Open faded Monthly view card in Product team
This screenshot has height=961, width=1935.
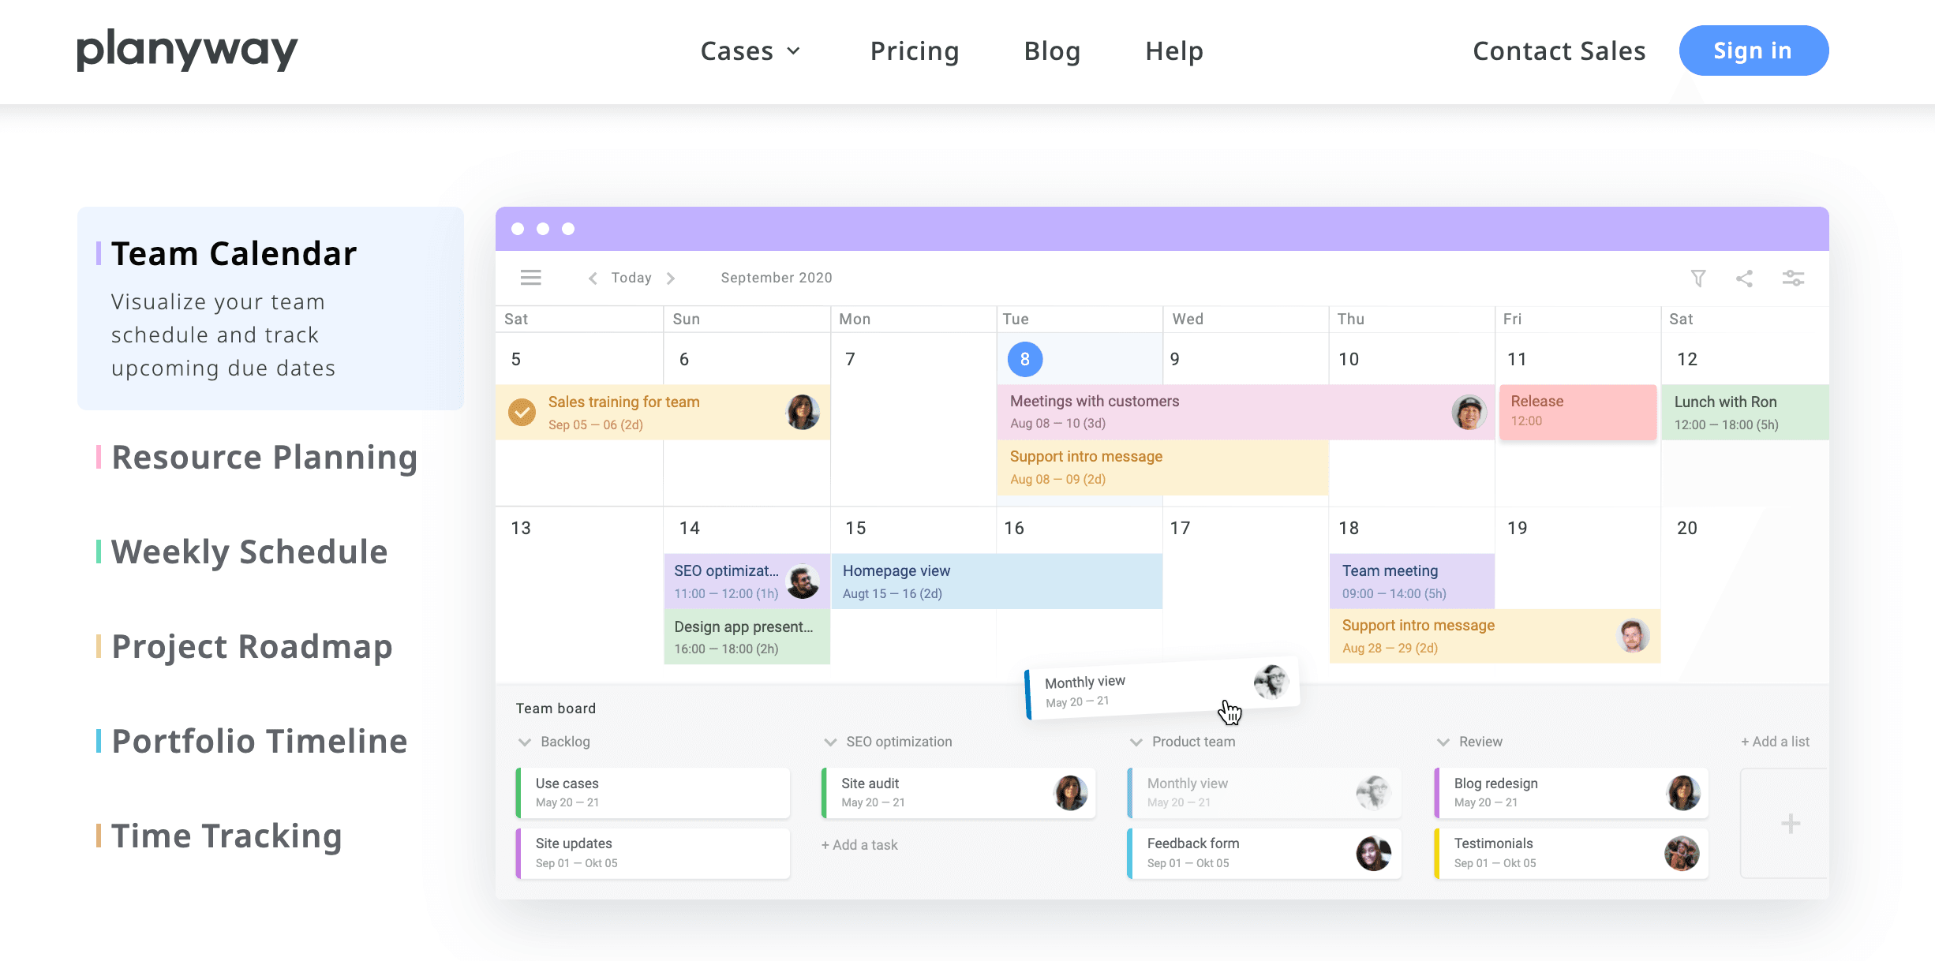[x=1264, y=792]
